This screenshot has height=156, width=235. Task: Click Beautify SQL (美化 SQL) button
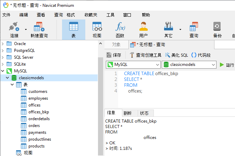(176, 55)
